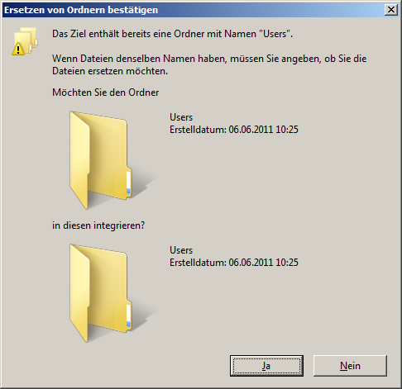Click the folder warning icon at top left
This screenshot has width=402, height=389.
25,41
